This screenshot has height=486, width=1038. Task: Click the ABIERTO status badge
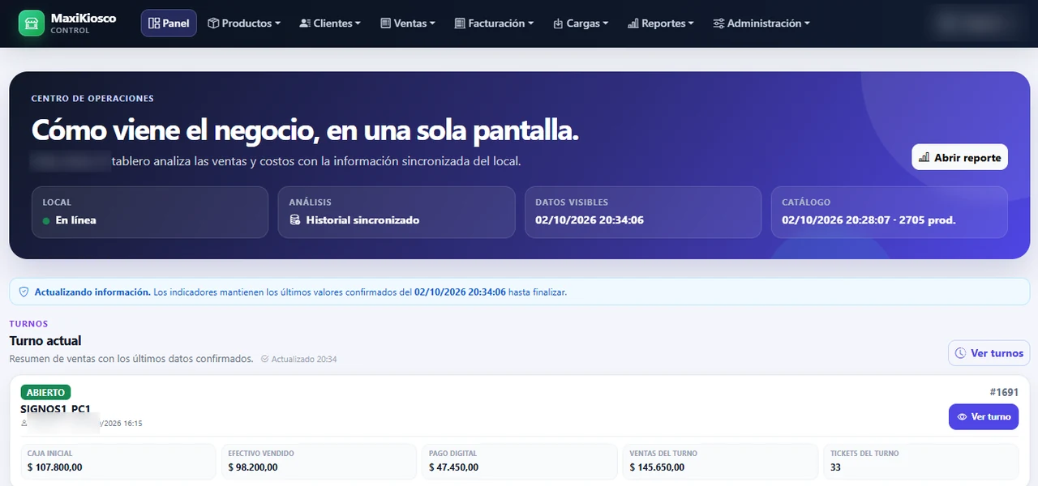(45, 393)
